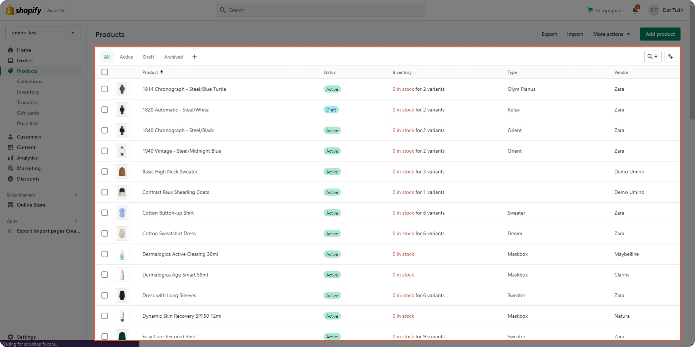The width and height of the screenshot is (695, 347).
Task: Expand the Sales channels section chevron
Action: point(76,195)
